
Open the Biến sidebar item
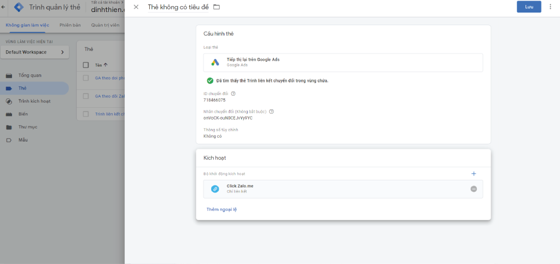tap(23, 114)
